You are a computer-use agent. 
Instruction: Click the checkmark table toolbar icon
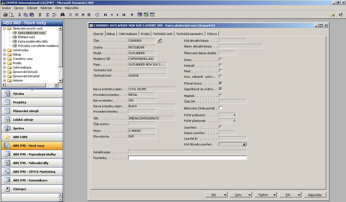pyautogui.click(x=152, y=15)
